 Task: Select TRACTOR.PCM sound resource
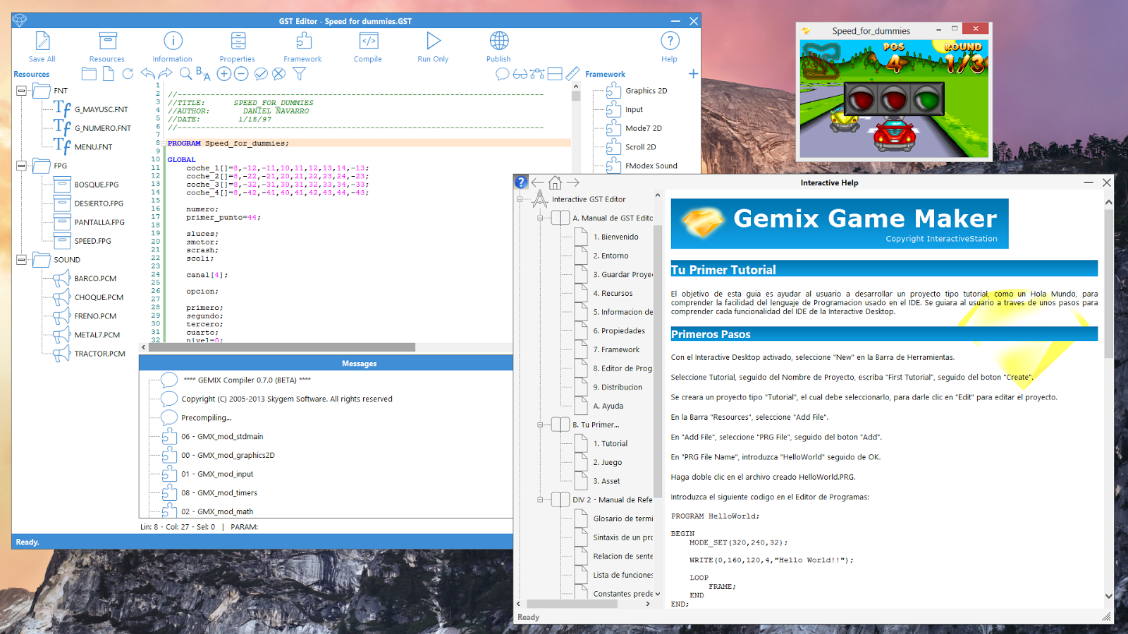coord(100,354)
